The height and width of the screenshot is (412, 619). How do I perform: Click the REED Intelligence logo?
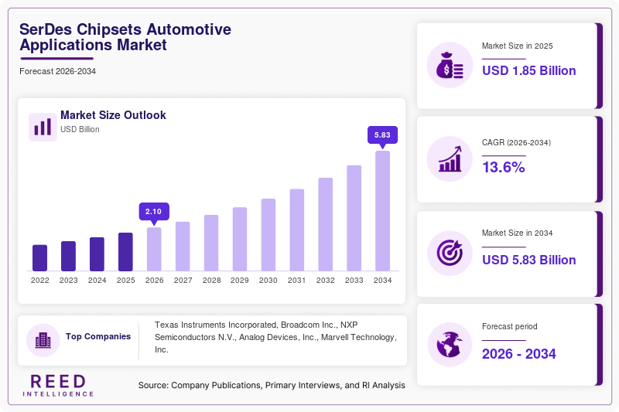58,385
